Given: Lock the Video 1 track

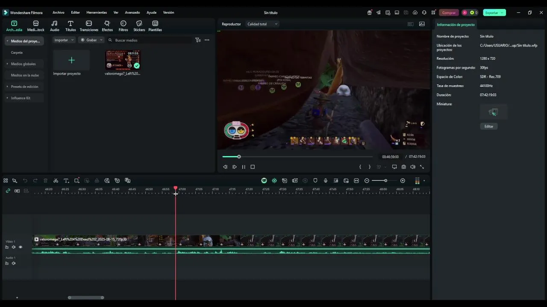Looking at the screenshot, I should pyautogui.click(x=7, y=247).
